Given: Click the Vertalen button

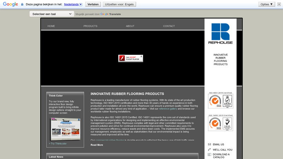Looking at the screenshot, I should pos(93,4).
